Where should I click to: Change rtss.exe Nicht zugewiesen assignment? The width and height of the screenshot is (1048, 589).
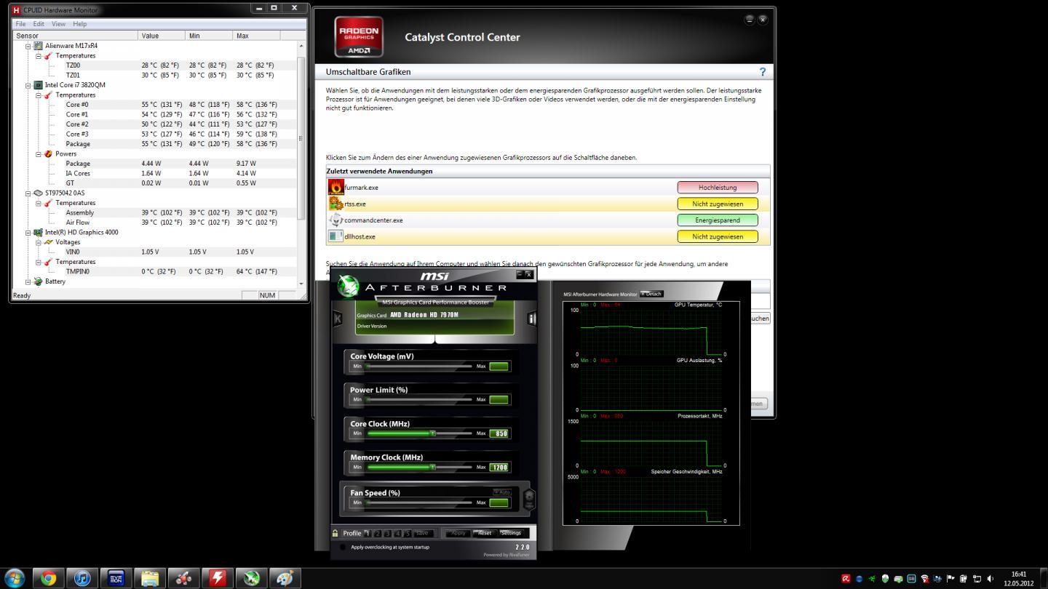coord(718,204)
